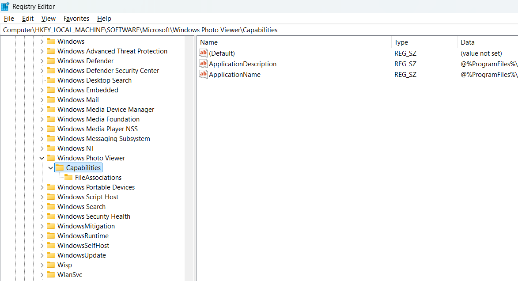Sort values by Type column header
The width and height of the screenshot is (518, 281).
[425, 42]
